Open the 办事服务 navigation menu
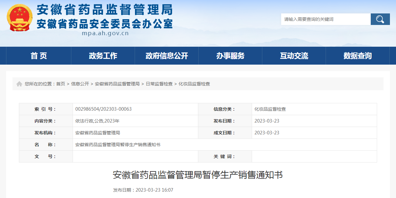Viewport: 396px width, 198px height. coord(230,55)
